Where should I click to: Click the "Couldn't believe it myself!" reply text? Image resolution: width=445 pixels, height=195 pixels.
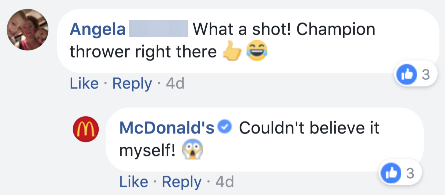[x=309, y=128]
